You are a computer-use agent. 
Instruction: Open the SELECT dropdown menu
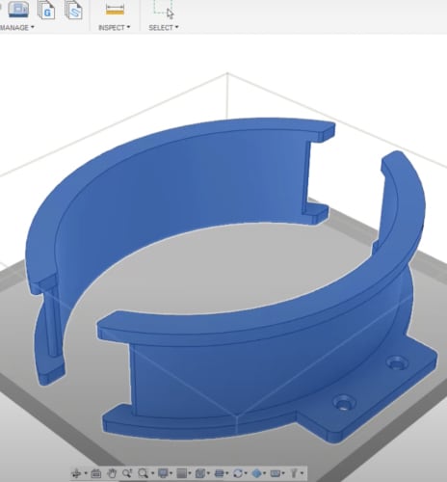[164, 28]
